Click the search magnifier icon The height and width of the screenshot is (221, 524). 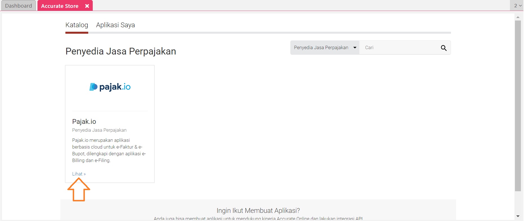[x=443, y=48]
